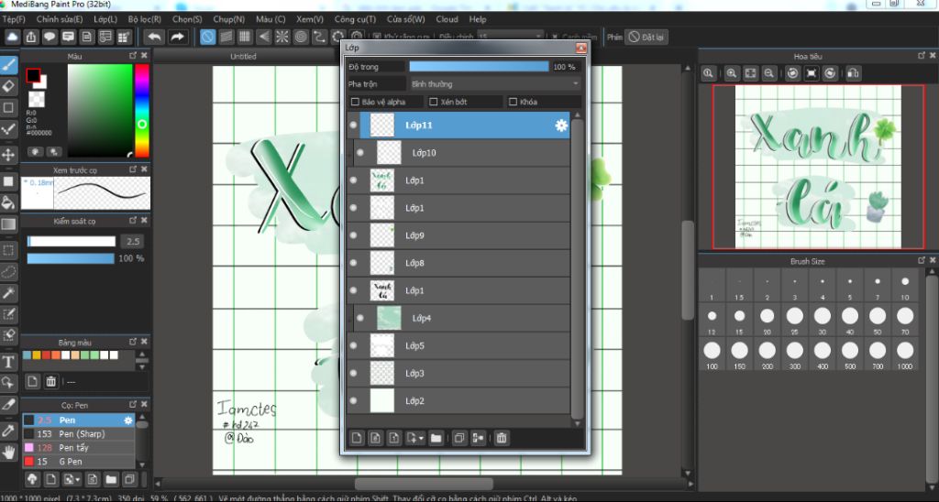This screenshot has height=502, width=939.
Task: Turn off snap with the blue circle icon
Action: point(207,37)
